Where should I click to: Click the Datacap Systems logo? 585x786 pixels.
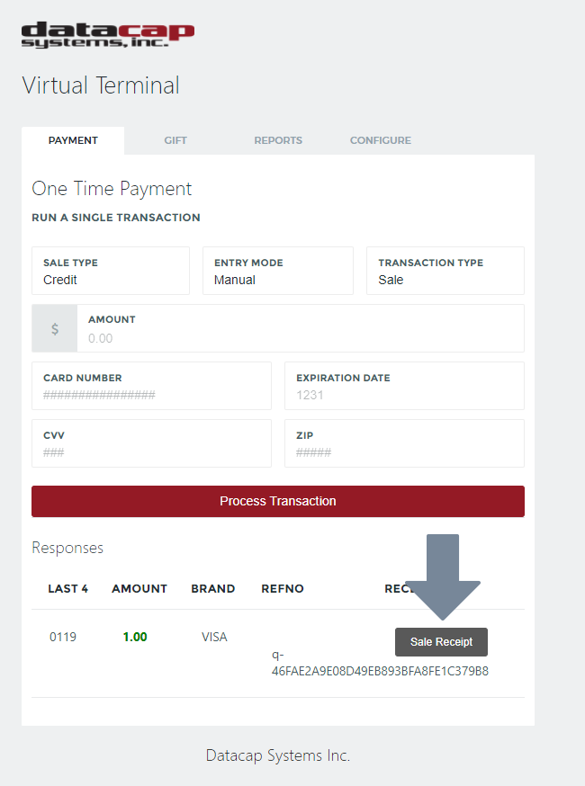(106, 36)
